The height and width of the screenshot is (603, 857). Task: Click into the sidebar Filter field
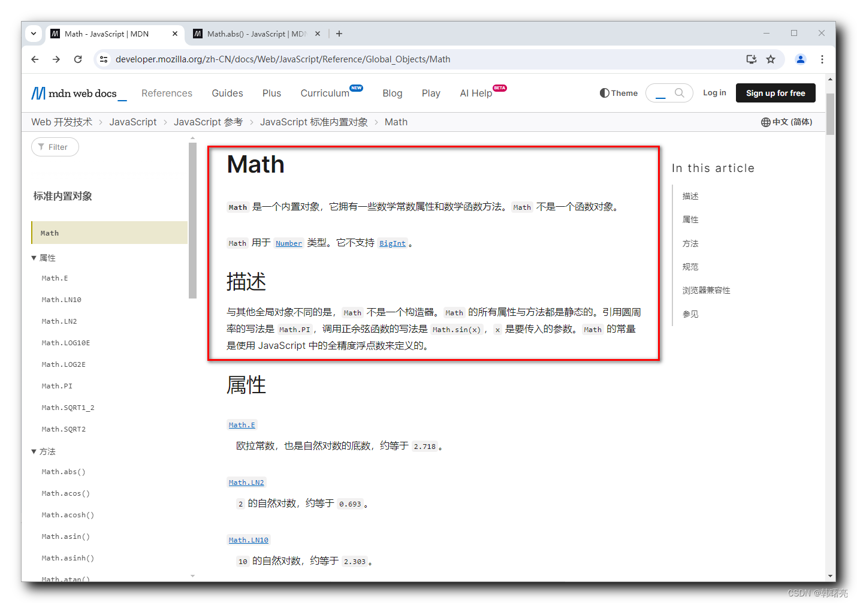click(x=55, y=147)
